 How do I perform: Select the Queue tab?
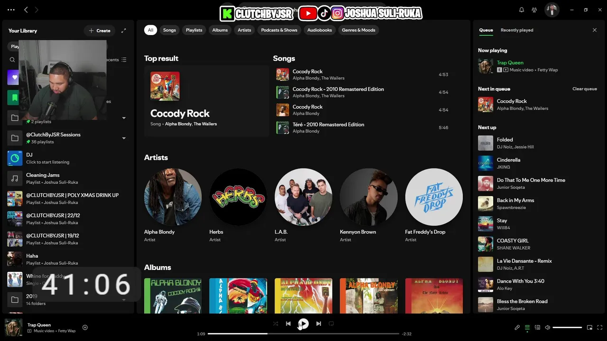point(486,30)
